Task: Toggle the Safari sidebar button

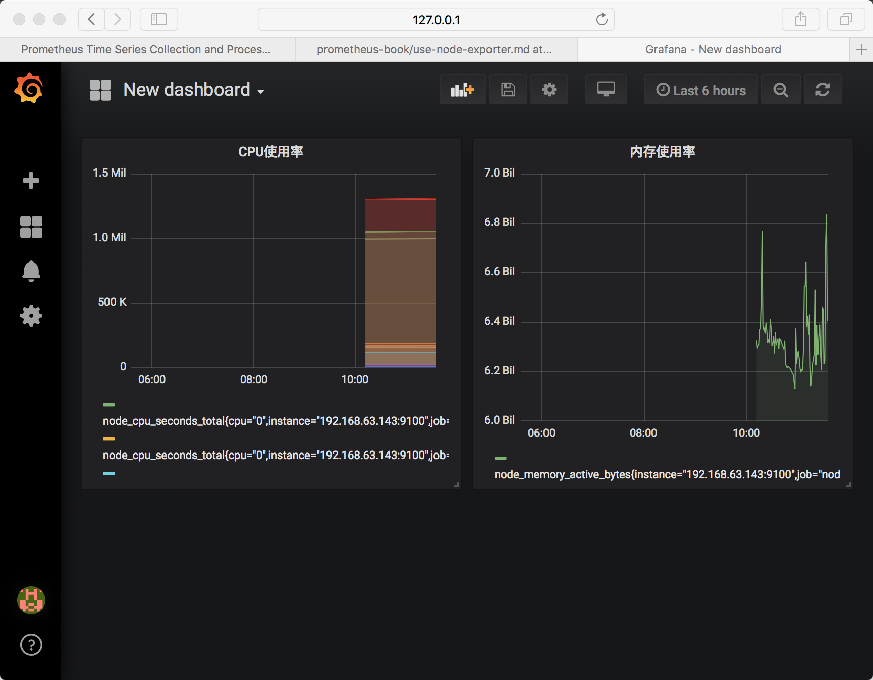Action: (x=159, y=19)
